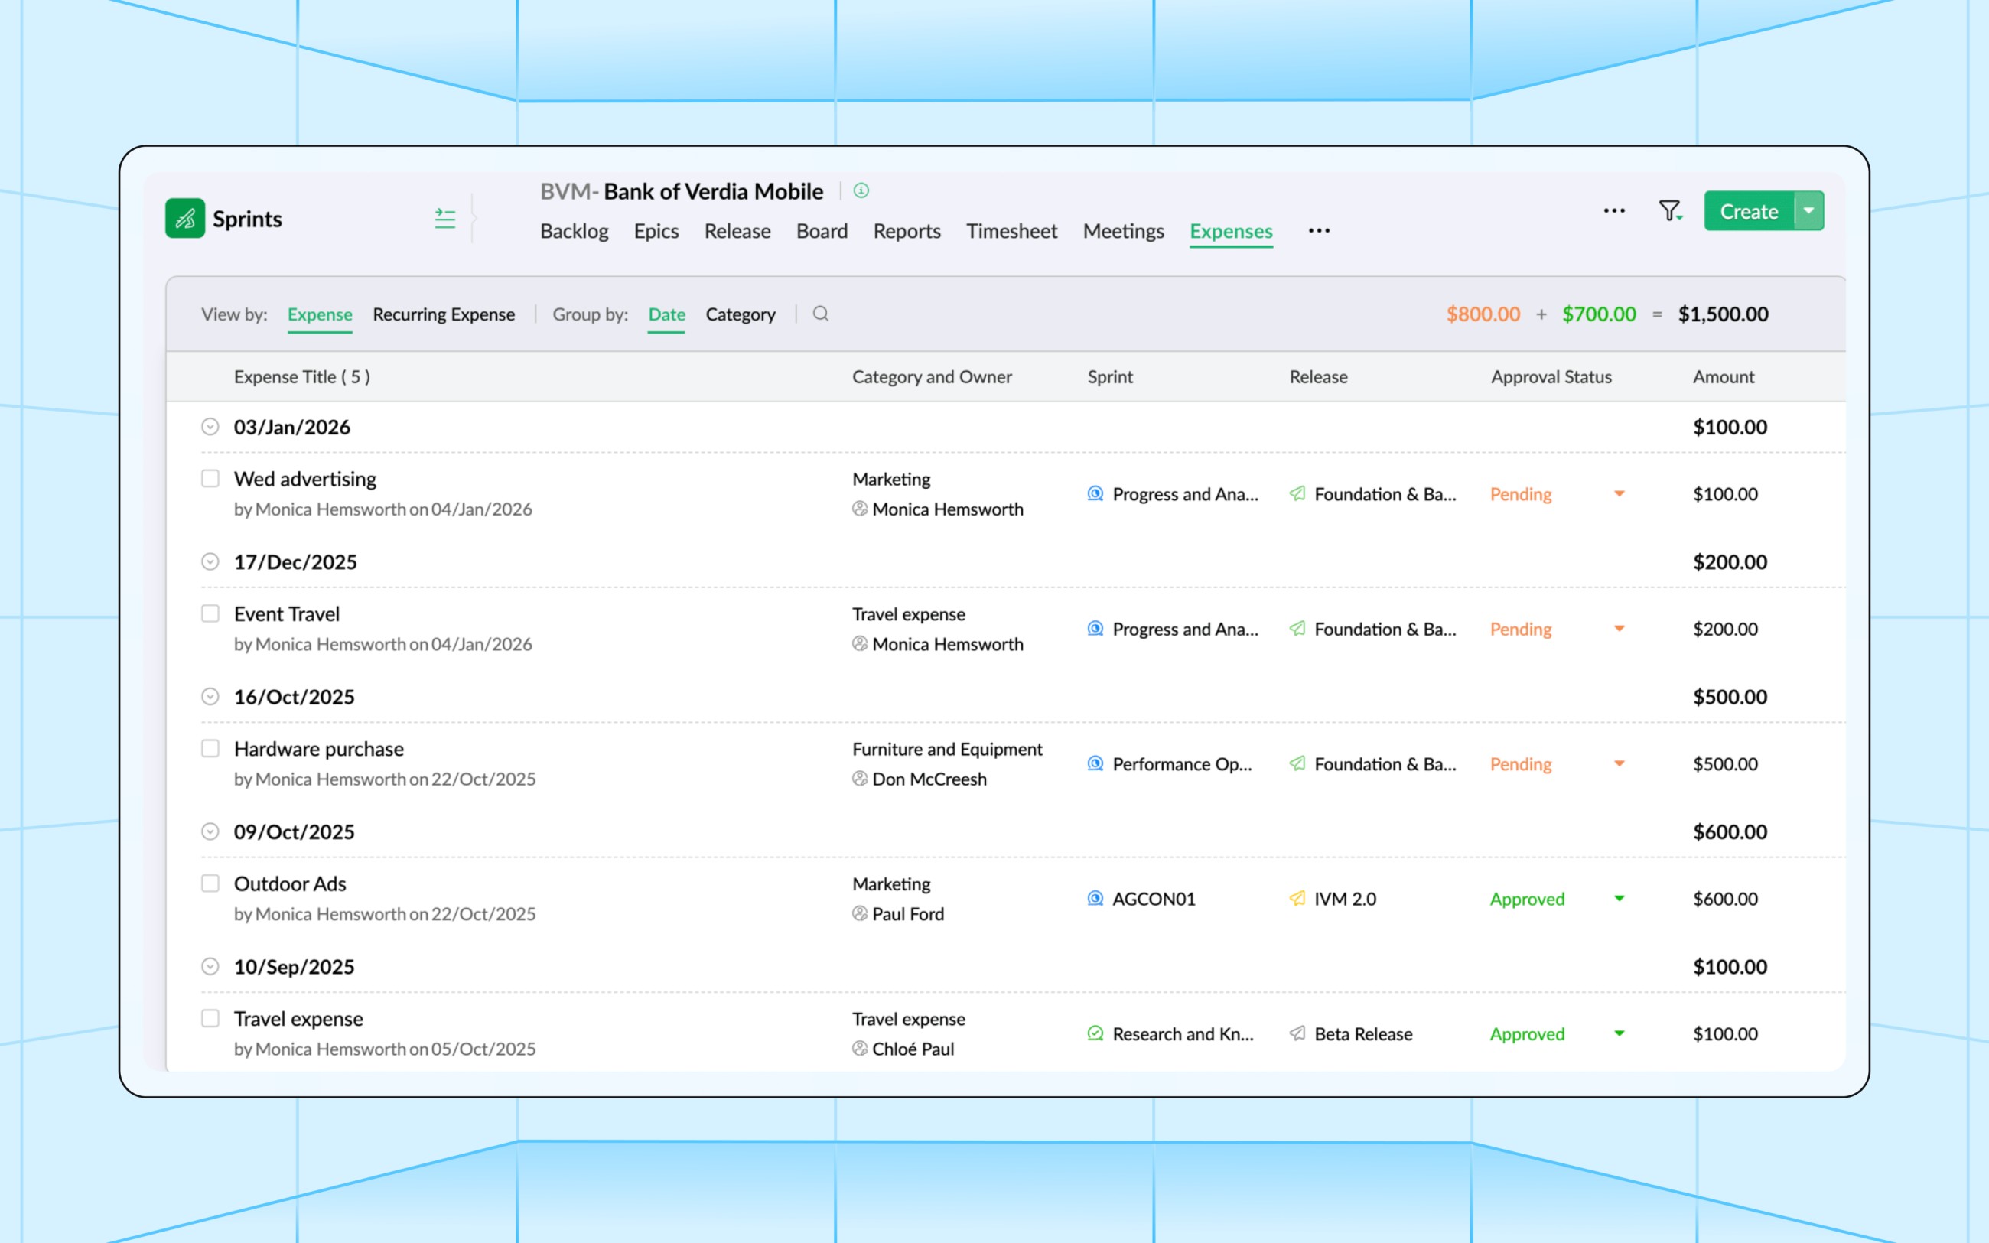Click the project info icon next to BVM title
The width and height of the screenshot is (1989, 1243).
click(861, 190)
